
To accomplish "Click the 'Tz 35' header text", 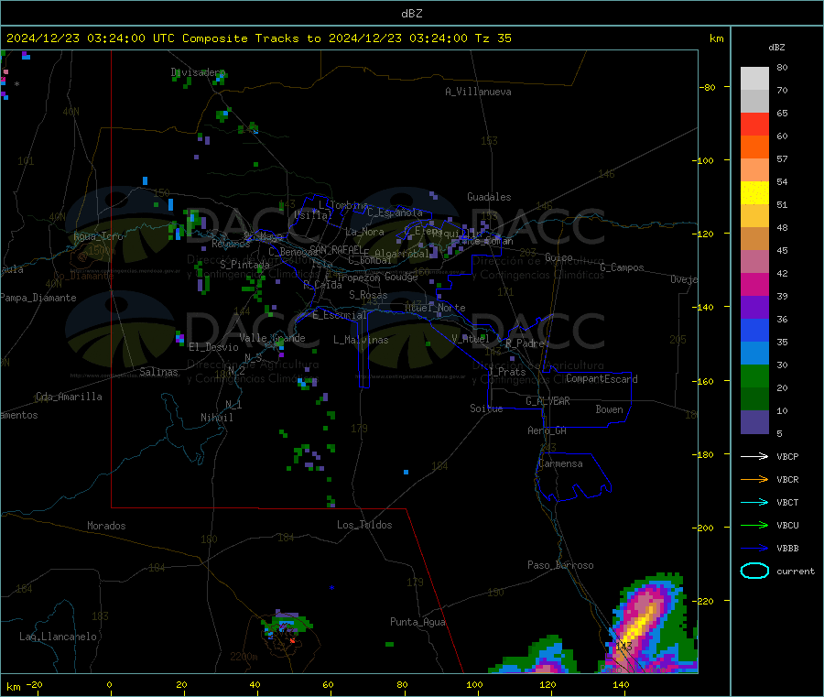I will tap(493, 38).
